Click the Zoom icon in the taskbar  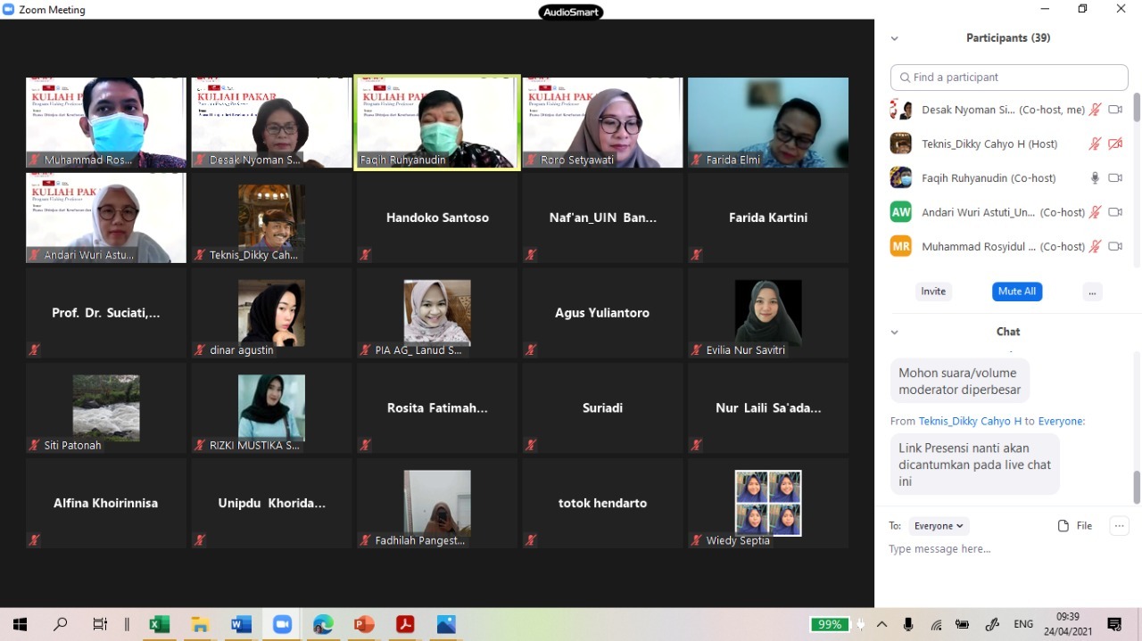pyautogui.click(x=282, y=624)
